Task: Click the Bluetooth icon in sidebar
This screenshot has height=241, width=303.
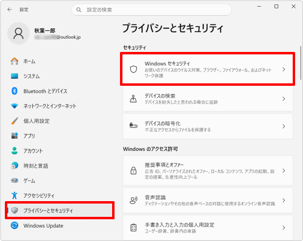Action: [15, 91]
